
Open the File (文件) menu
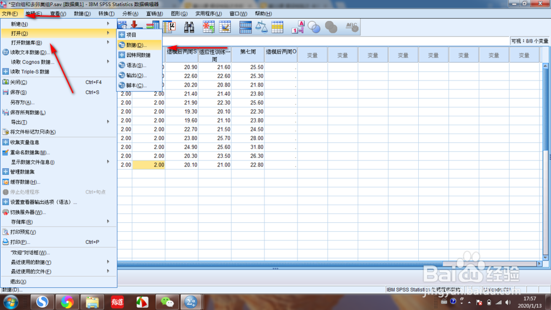pos(10,14)
